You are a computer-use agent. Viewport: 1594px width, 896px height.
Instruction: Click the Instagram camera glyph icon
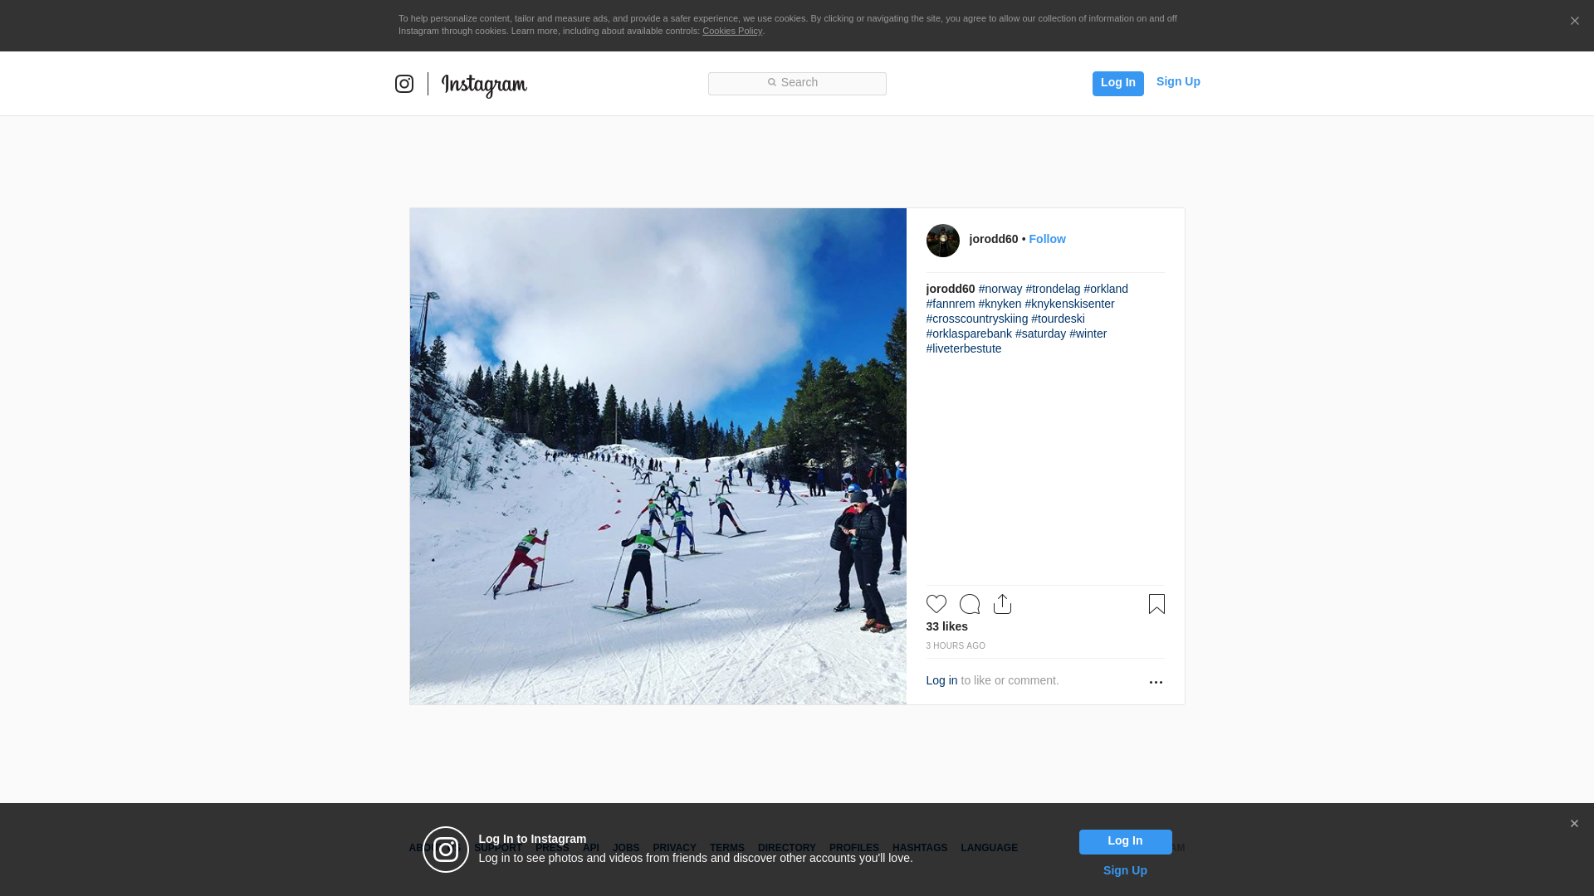[404, 84]
